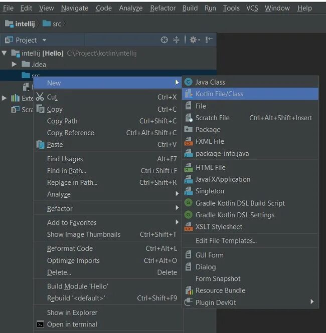
Task: Select Build Module 'Hello'
Action: tap(108, 286)
